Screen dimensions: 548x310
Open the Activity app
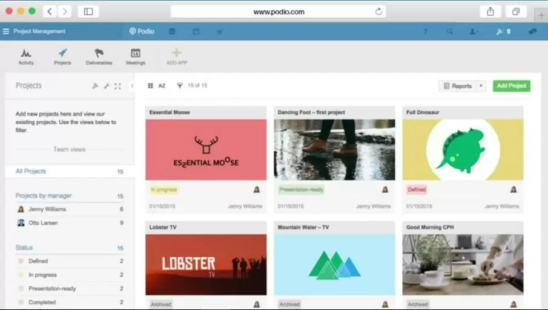(26, 57)
